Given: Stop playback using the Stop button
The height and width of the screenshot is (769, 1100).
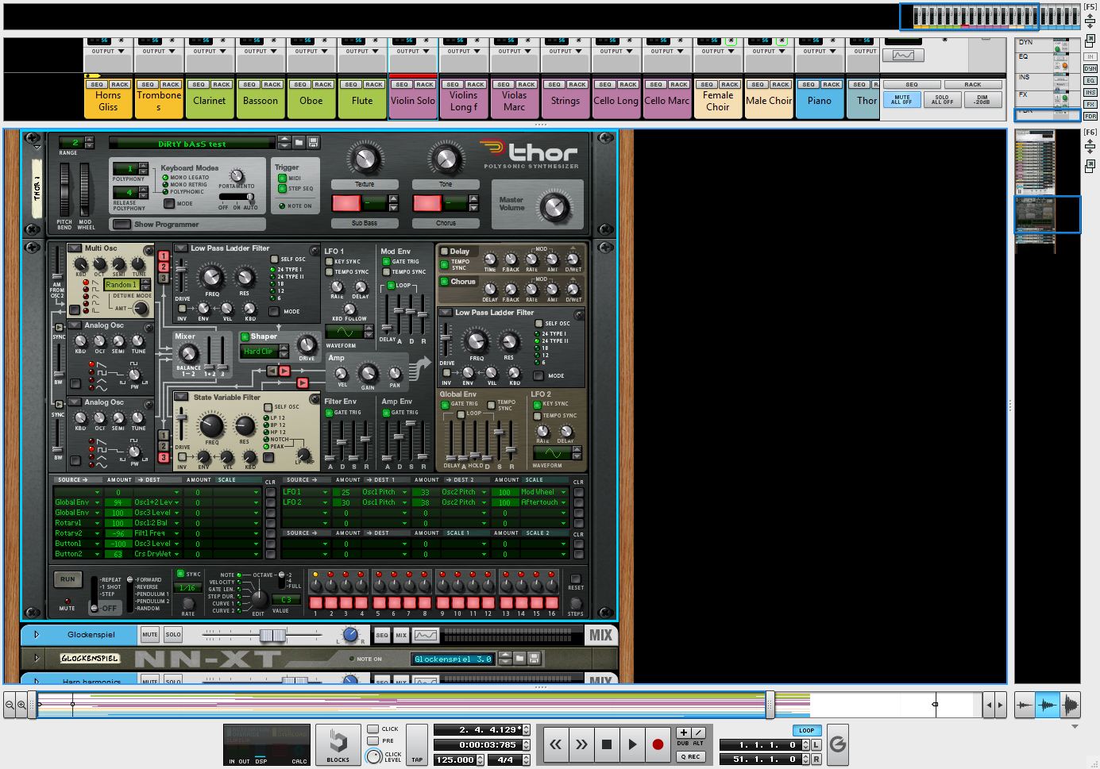Looking at the screenshot, I should pos(607,744).
